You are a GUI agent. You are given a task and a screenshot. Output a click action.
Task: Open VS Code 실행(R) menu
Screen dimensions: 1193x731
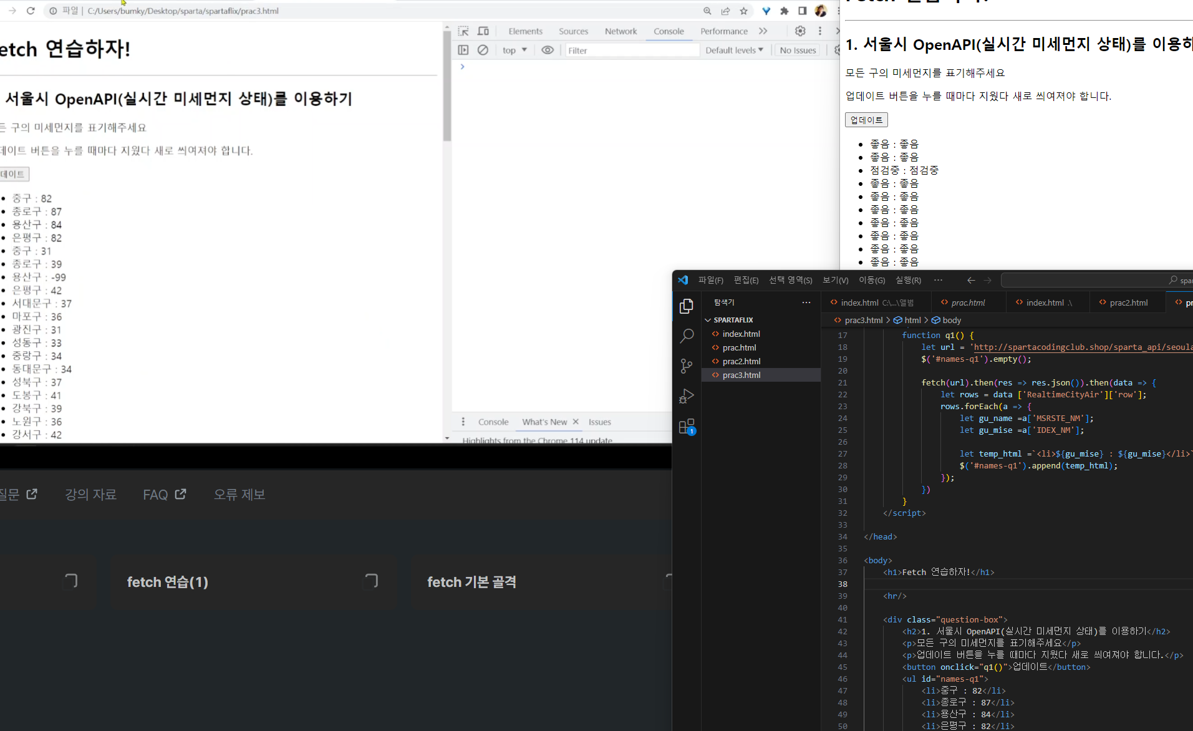coord(908,280)
